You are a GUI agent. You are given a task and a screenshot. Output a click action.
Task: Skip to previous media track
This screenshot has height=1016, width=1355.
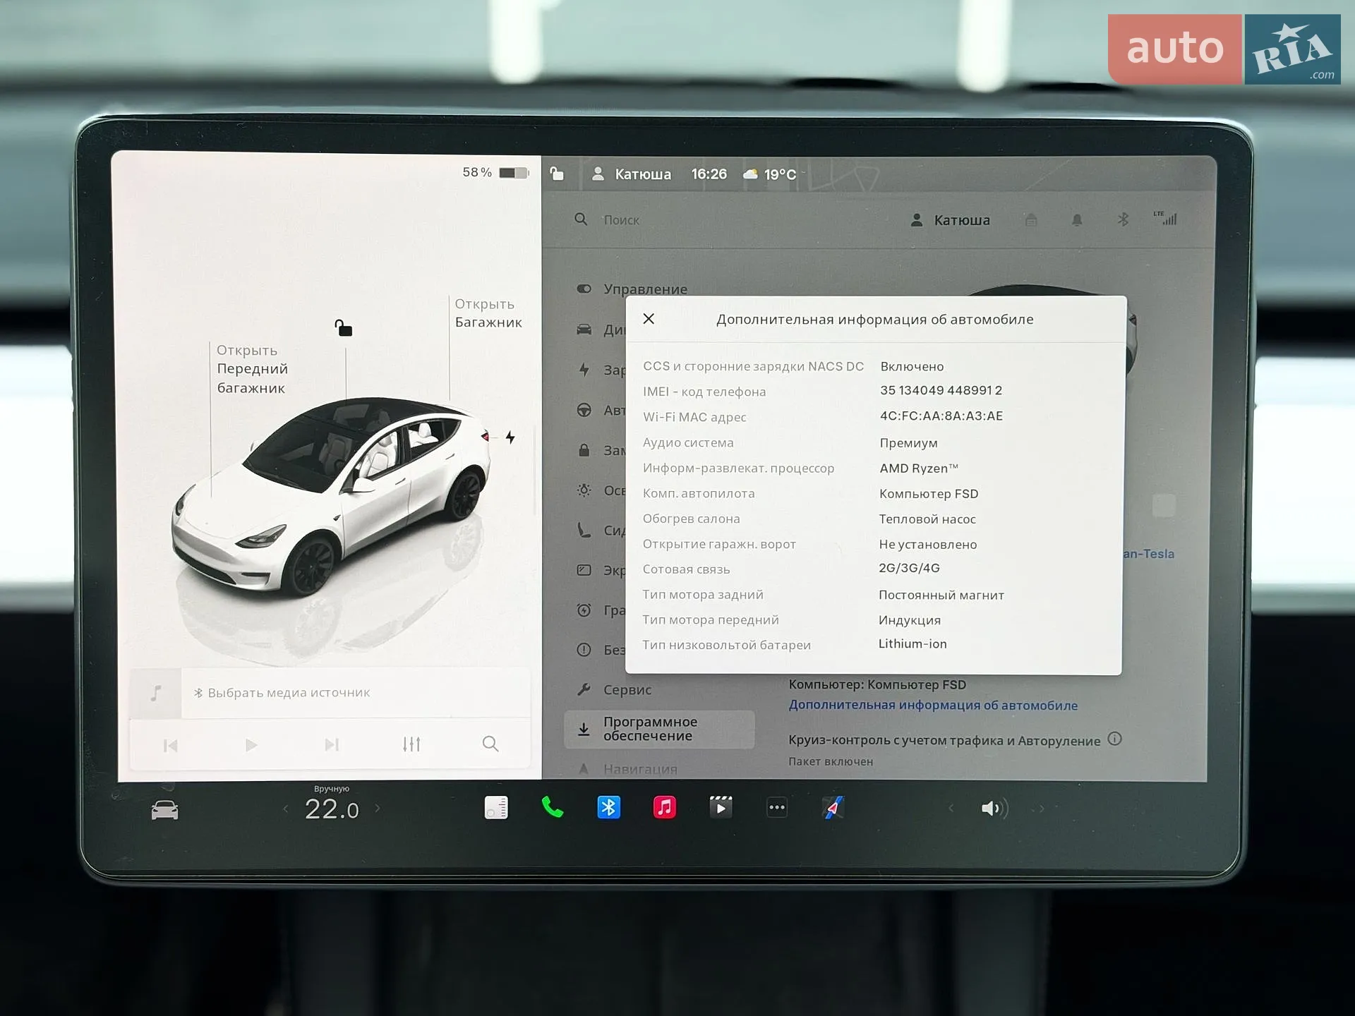[x=170, y=745]
